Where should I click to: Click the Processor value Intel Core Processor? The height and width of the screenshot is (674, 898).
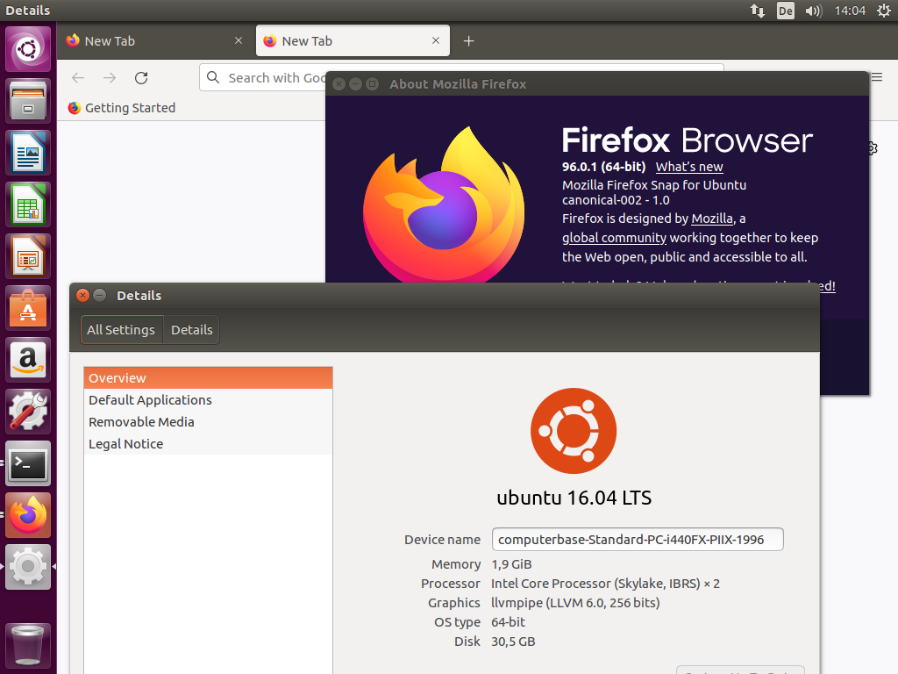605,584
